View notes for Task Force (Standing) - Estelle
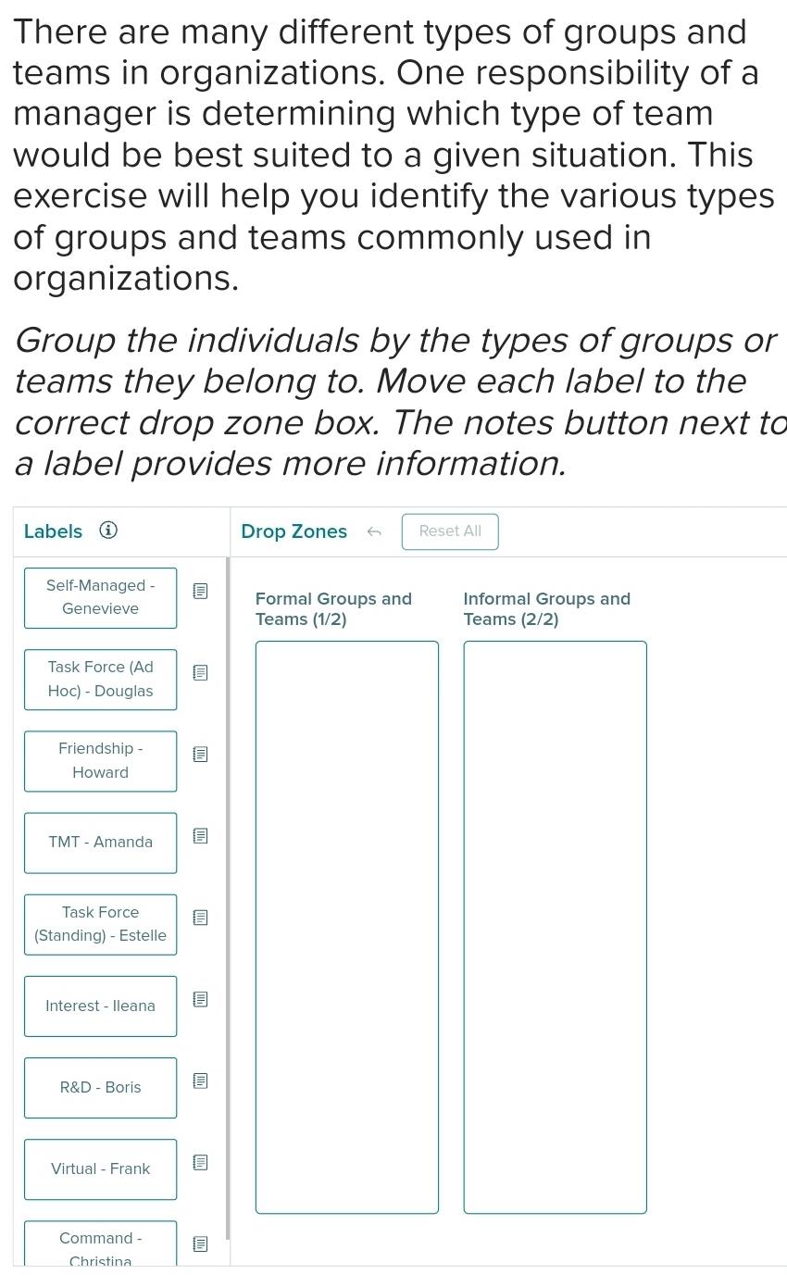 pyautogui.click(x=199, y=918)
